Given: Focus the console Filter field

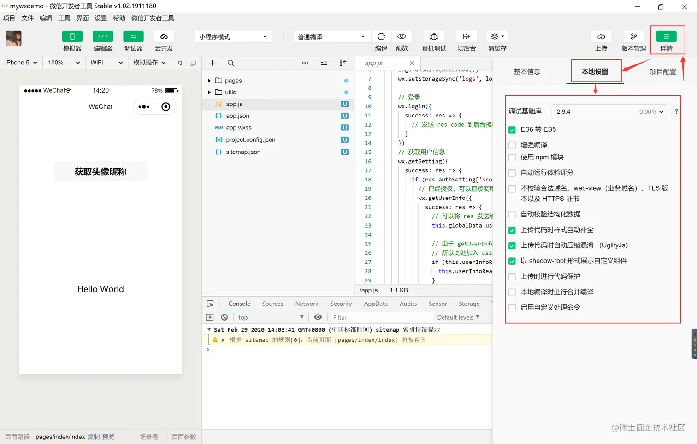Looking at the screenshot, I should tap(381, 317).
